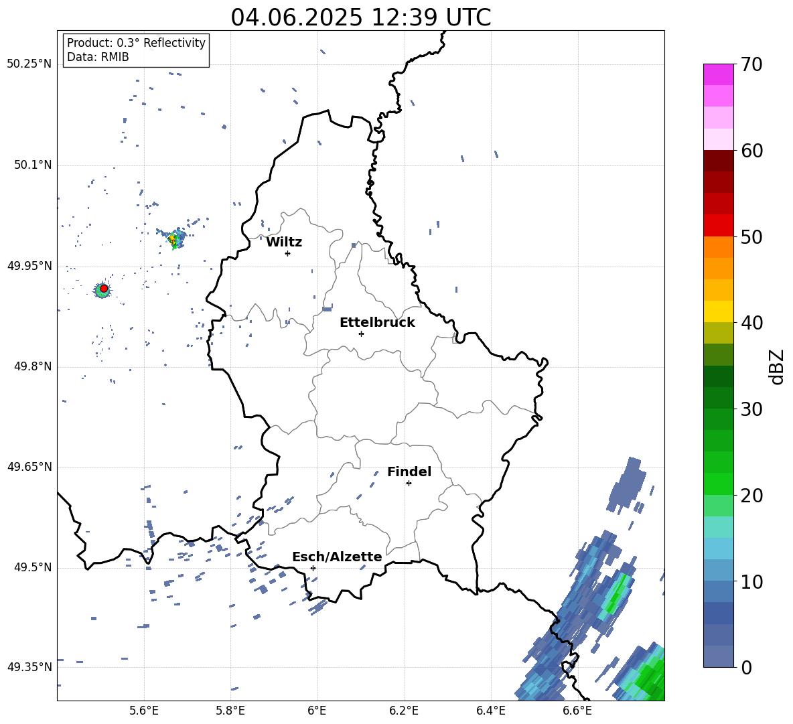Click the 20 value on colorbar
This screenshot has width=793, height=724.
tap(751, 495)
